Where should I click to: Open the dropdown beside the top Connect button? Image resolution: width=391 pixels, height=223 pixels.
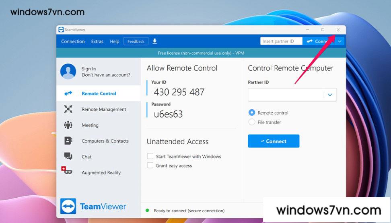pos(340,41)
